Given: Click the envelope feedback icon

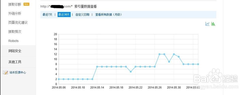Looking at the screenshot, I should point(5,72).
